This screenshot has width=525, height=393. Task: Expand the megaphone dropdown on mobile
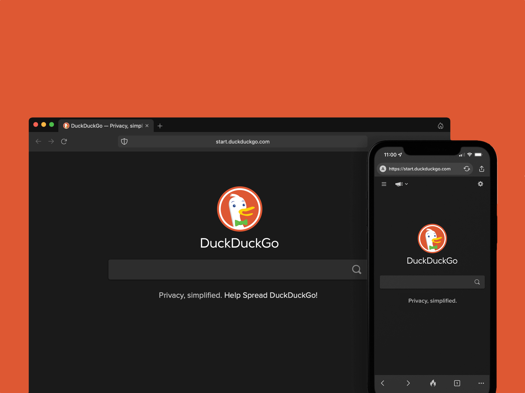[402, 184]
